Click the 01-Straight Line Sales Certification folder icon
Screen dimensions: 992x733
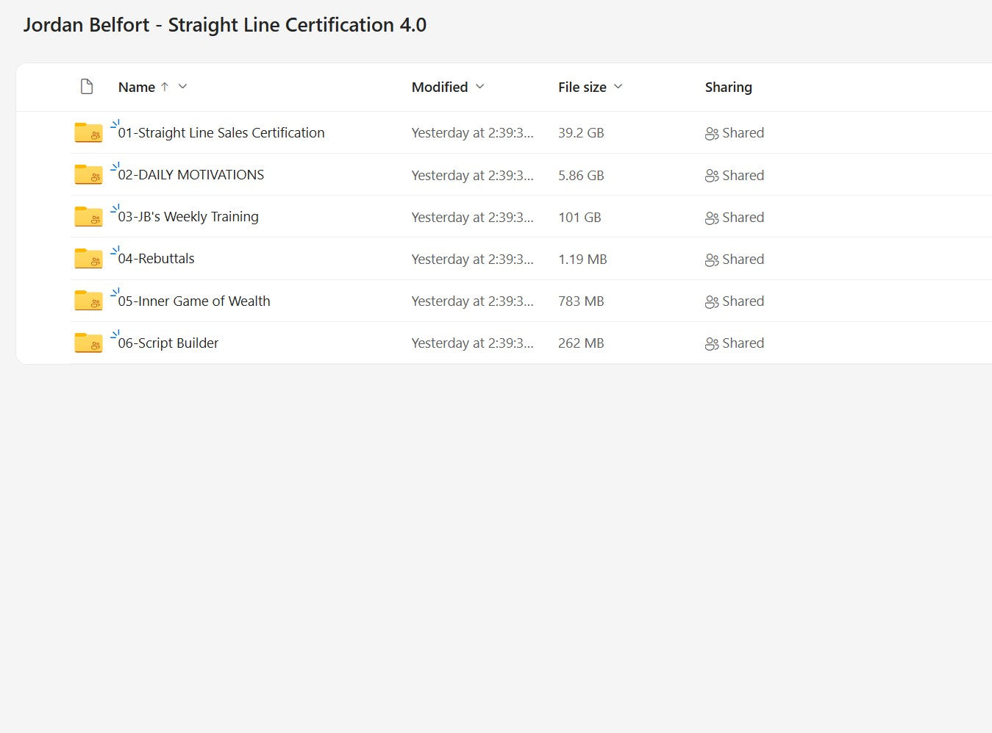[88, 133]
